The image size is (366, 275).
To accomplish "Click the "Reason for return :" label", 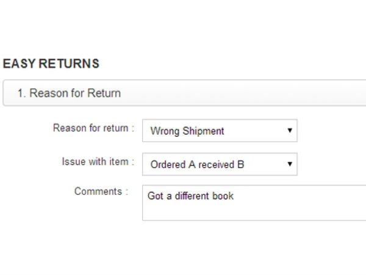I will pos(93,128).
